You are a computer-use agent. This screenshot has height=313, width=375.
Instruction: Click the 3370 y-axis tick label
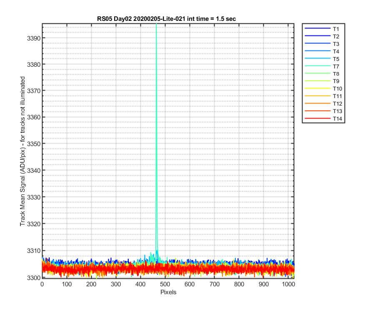[x=34, y=91]
